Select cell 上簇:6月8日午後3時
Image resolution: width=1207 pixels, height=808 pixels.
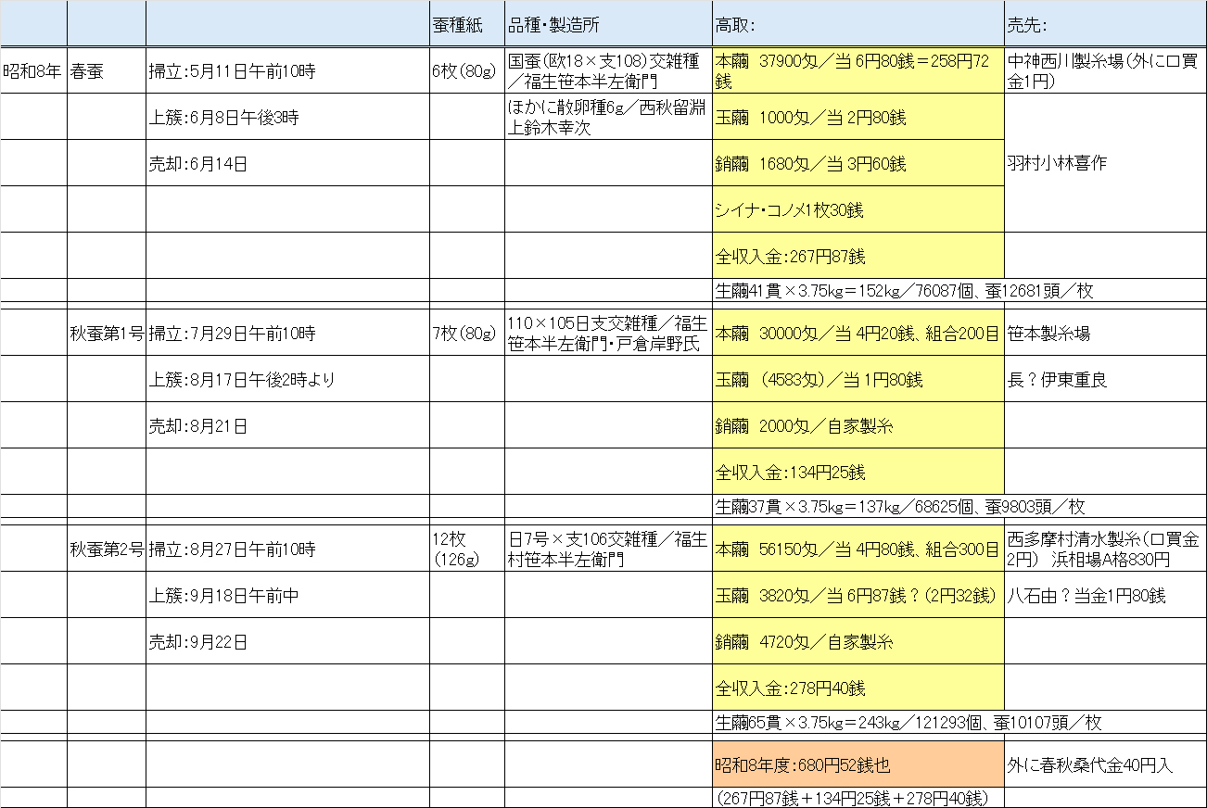[x=287, y=117]
